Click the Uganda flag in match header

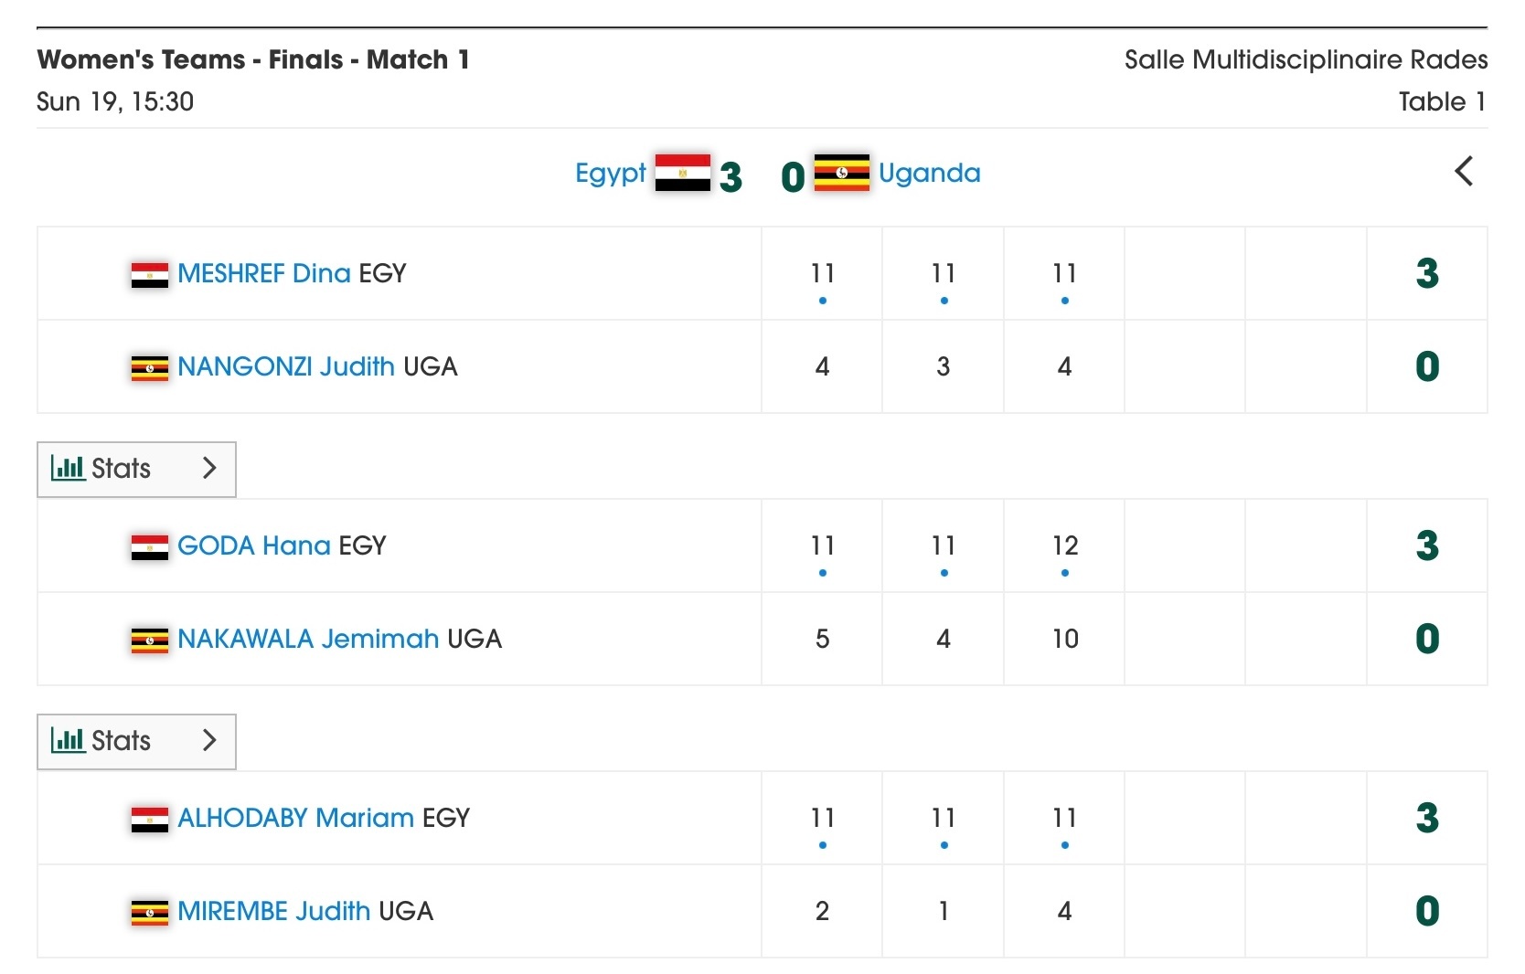point(841,173)
